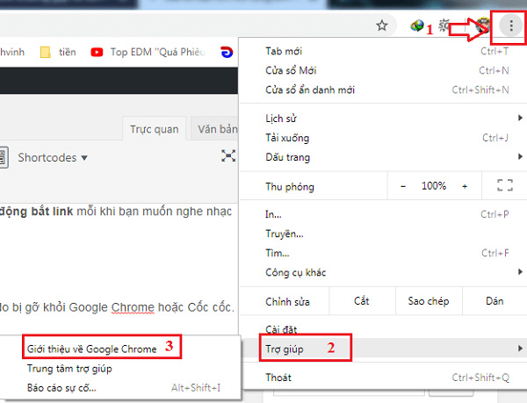This screenshot has width=527, height=403.
Task: Open the Shortcodes dropdown
Action: pyautogui.click(x=53, y=157)
